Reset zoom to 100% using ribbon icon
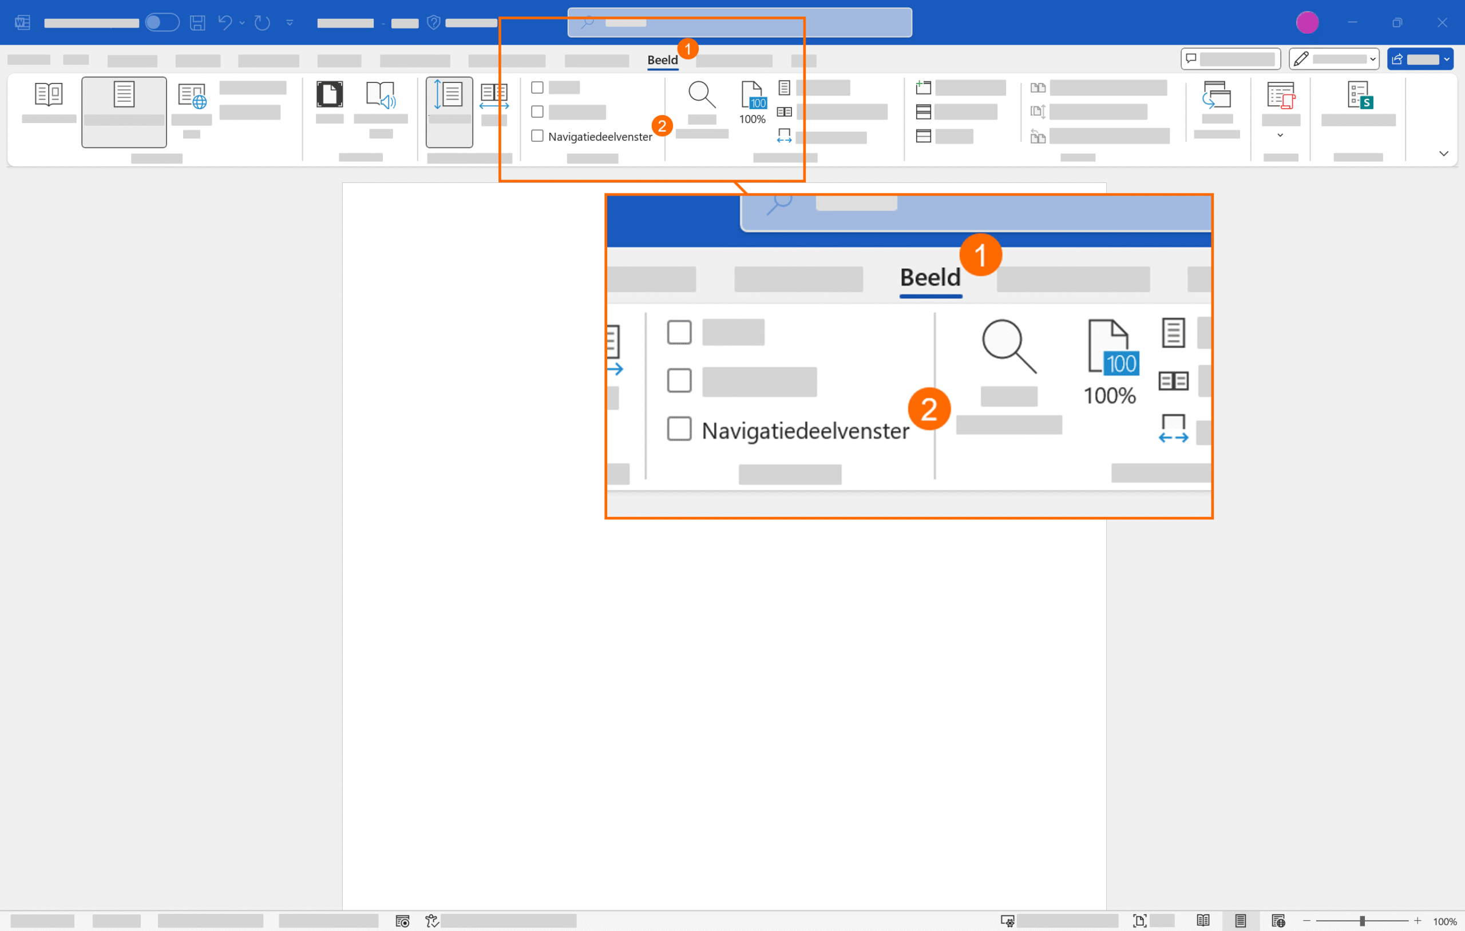Screen dimensions: 1465x931 (752, 102)
